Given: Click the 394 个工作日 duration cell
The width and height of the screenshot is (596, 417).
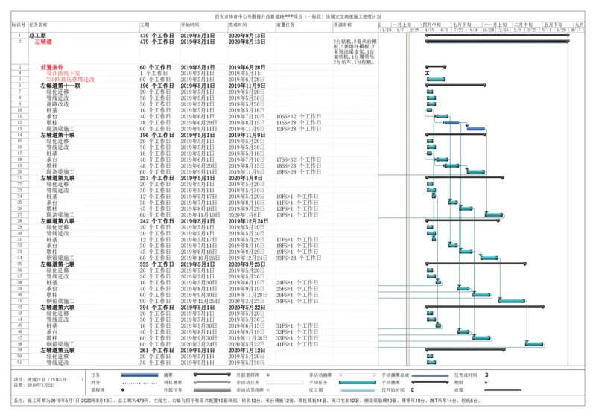Looking at the screenshot, I should click(156, 308).
